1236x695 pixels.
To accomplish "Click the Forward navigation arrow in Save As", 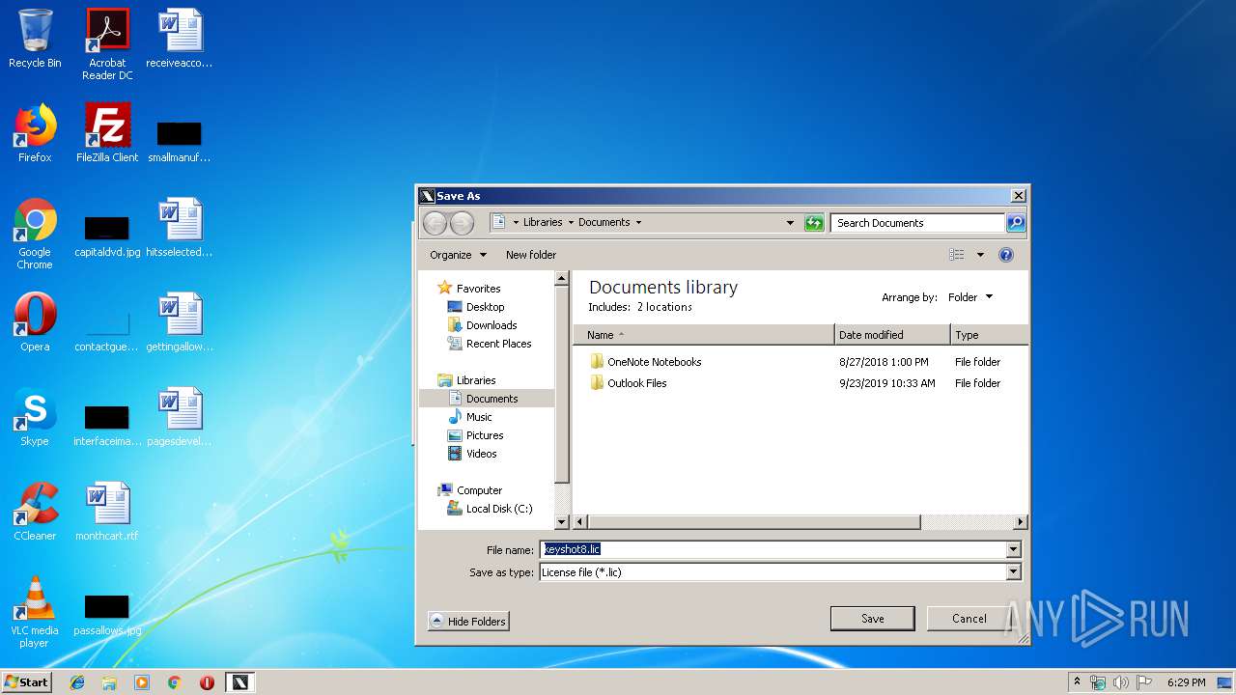I will pyautogui.click(x=462, y=223).
